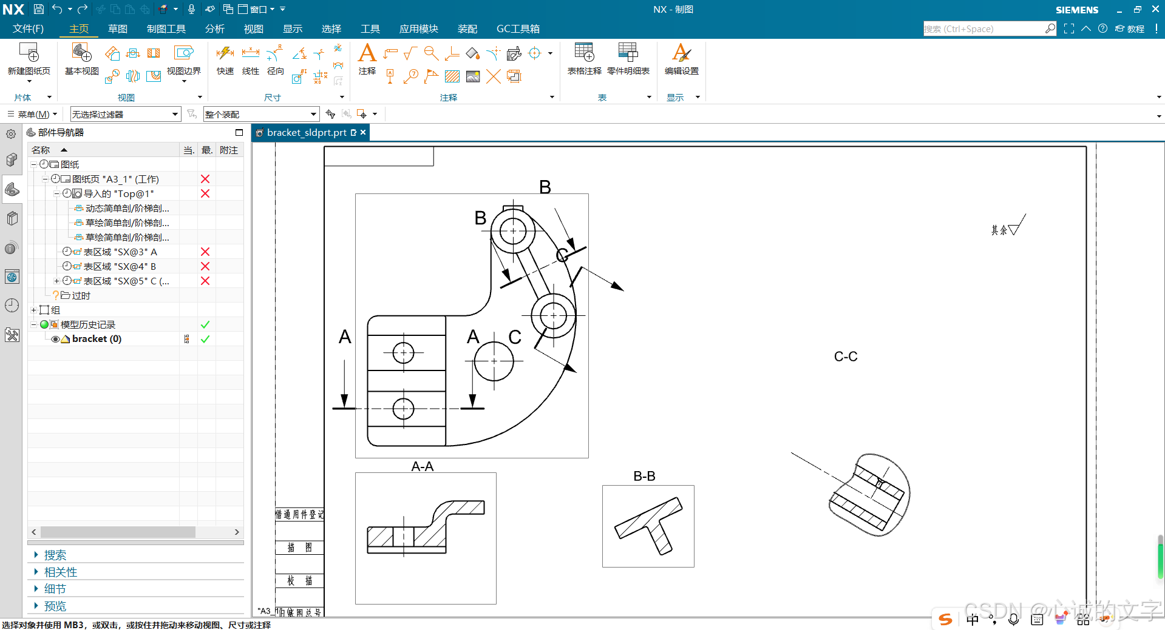The image size is (1165, 630).
Task: Select the Note (注释) annotation tool
Action: [367, 59]
